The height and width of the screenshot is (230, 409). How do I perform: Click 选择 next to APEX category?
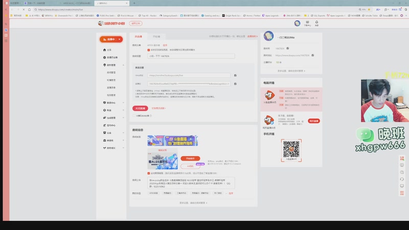pos(165,45)
